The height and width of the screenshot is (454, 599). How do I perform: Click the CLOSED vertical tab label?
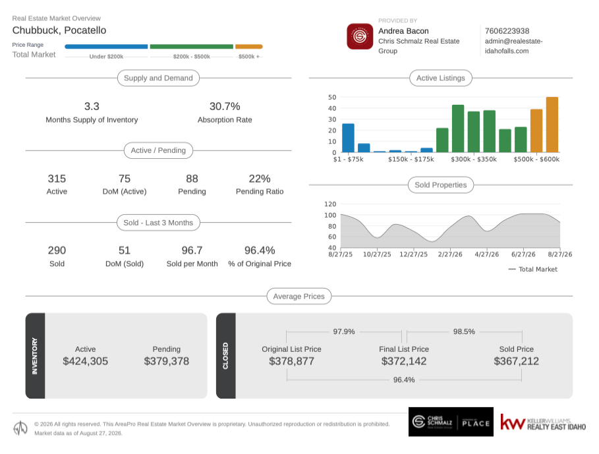[x=225, y=356]
